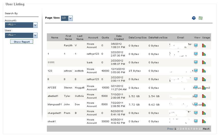219x137 pixels.
Task: Click the Quota column header
Action: [105, 37]
